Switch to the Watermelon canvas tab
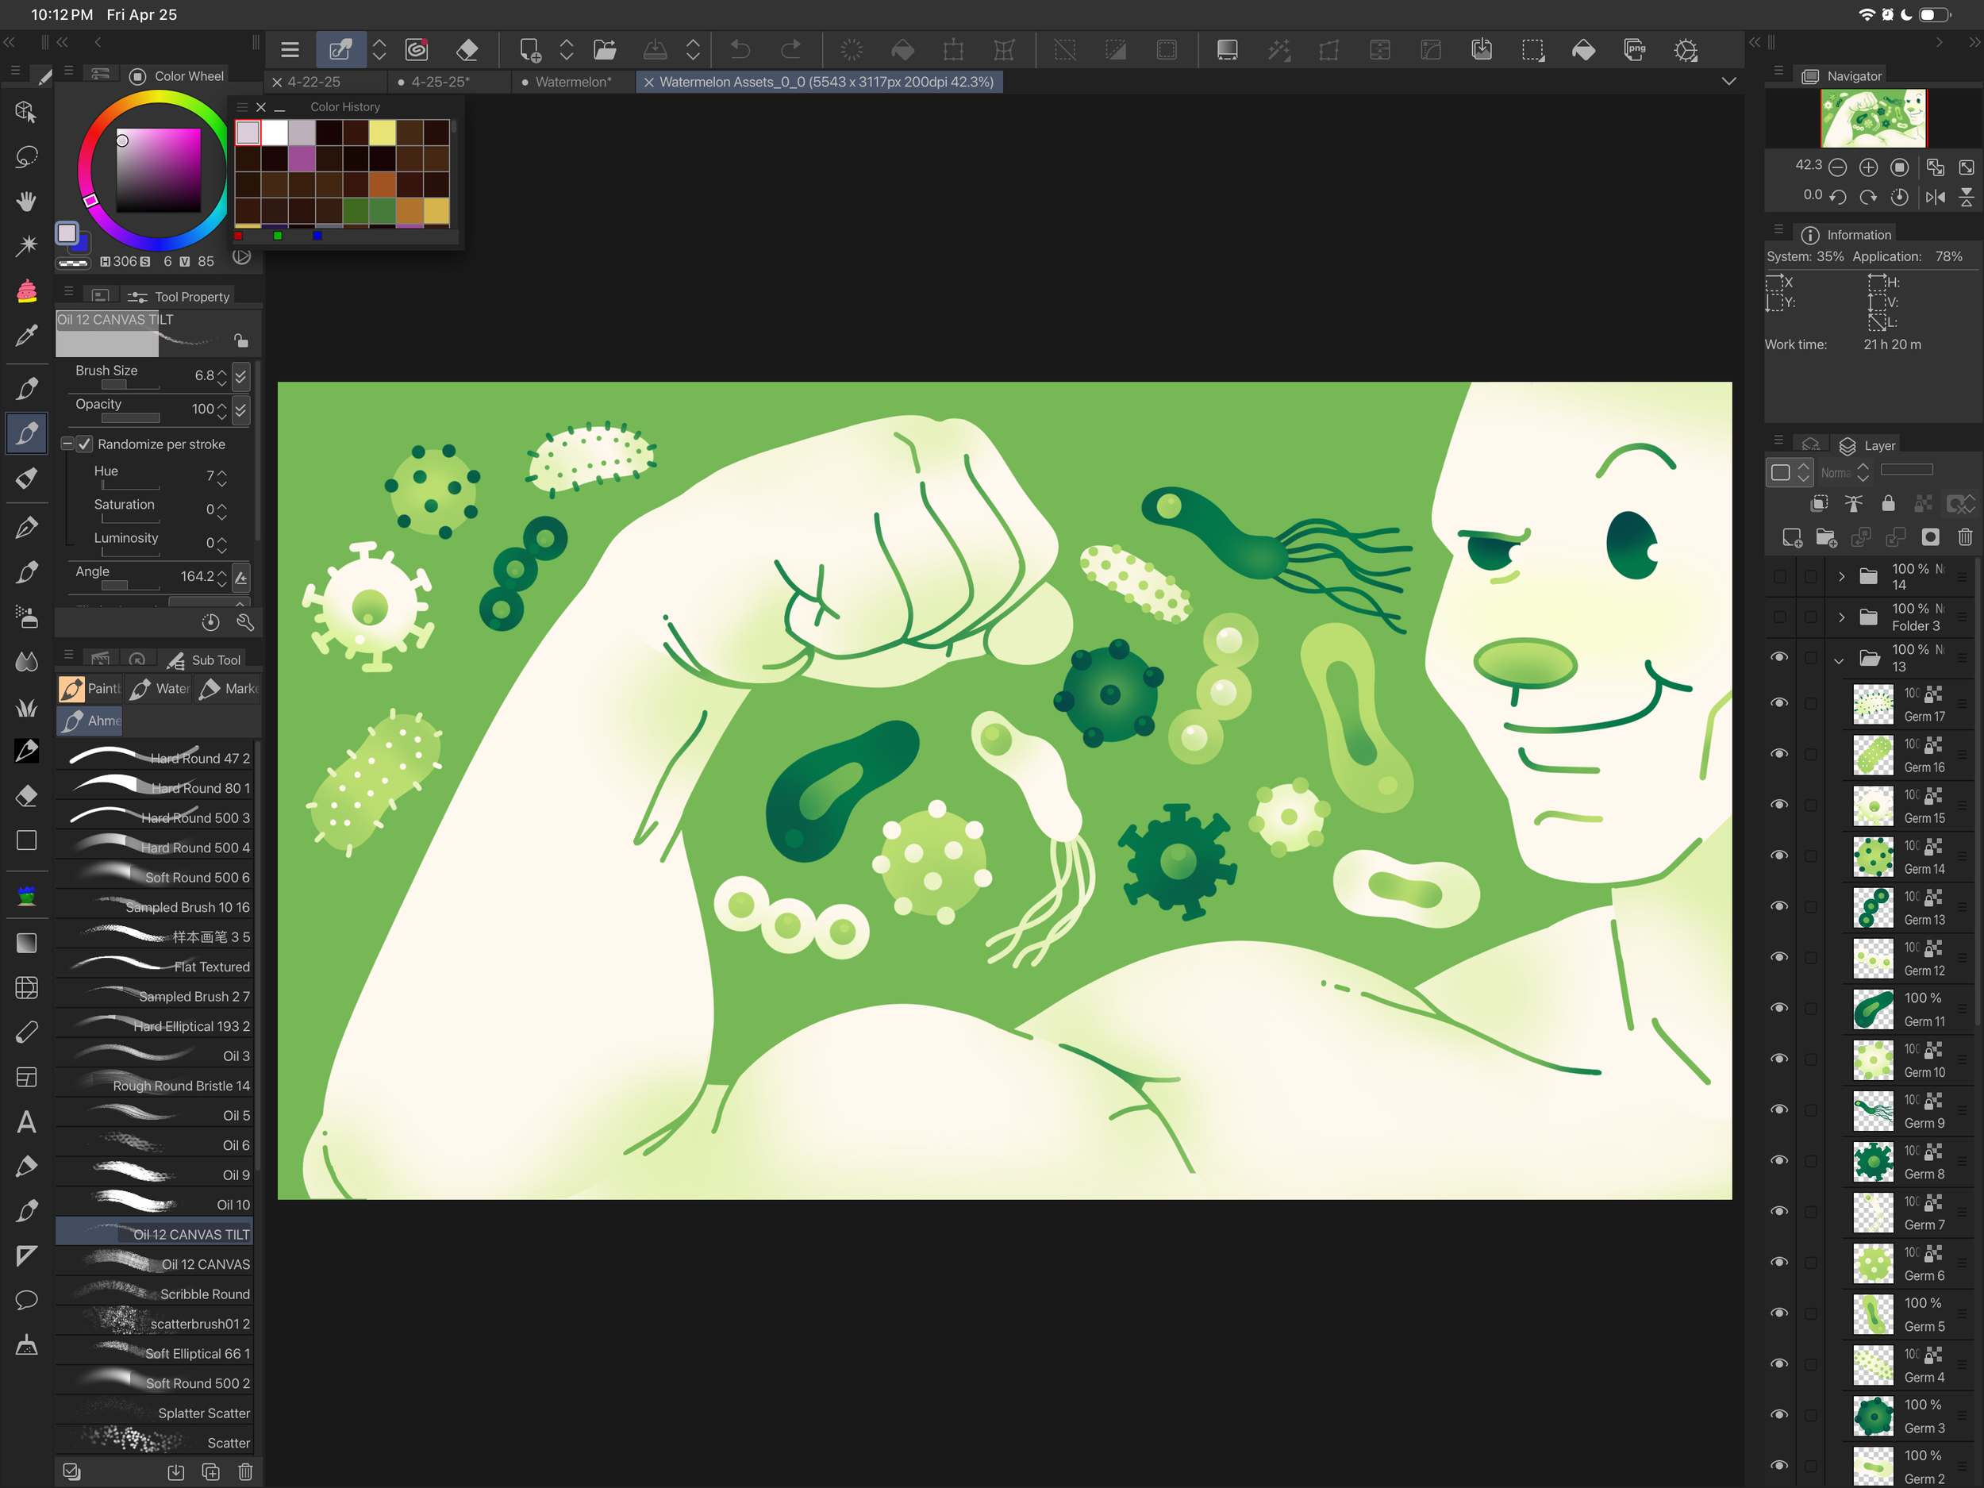Screen dimensions: 1984x1488 click(x=572, y=82)
